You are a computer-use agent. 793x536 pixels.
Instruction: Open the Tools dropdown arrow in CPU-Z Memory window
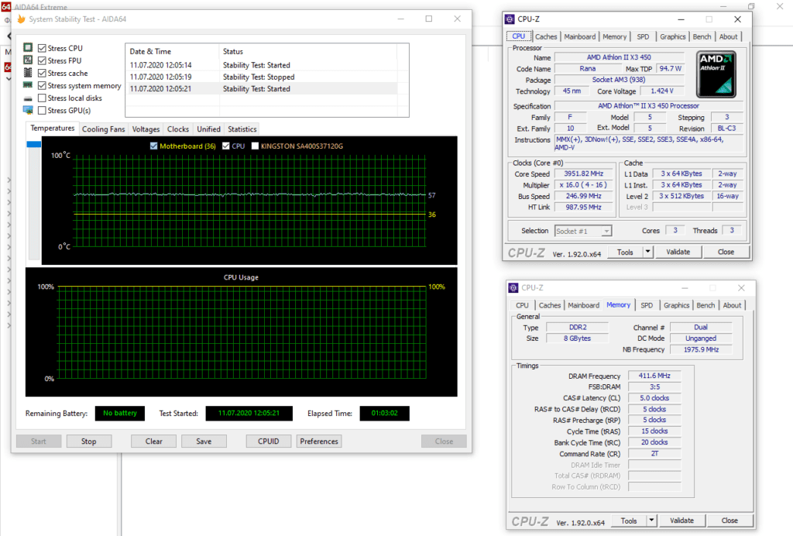click(x=651, y=521)
